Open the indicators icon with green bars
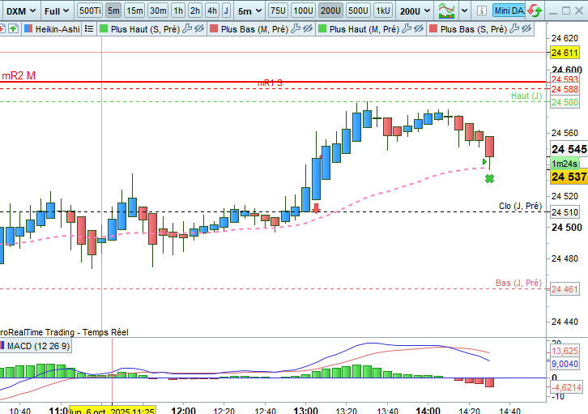 [446, 11]
